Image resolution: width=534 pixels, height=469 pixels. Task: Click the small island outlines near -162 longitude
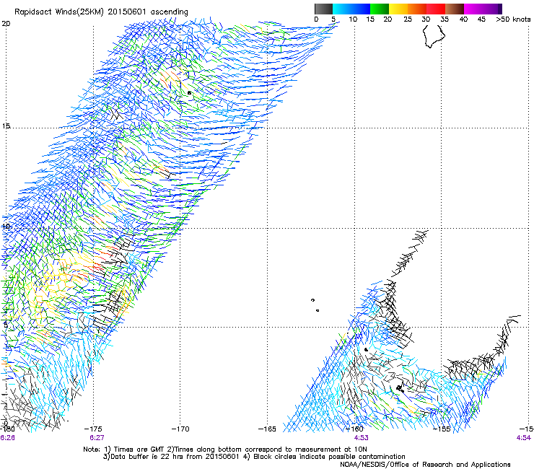[315, 305]
